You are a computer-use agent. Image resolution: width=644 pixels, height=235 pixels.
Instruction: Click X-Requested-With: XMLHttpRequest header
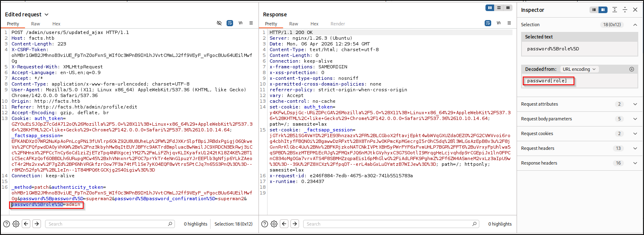57,67
